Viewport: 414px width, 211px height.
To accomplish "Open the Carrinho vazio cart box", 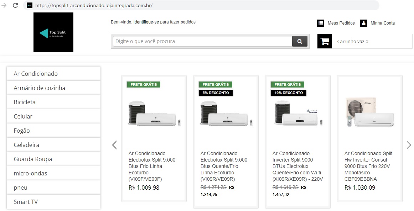I will [364, 41].
